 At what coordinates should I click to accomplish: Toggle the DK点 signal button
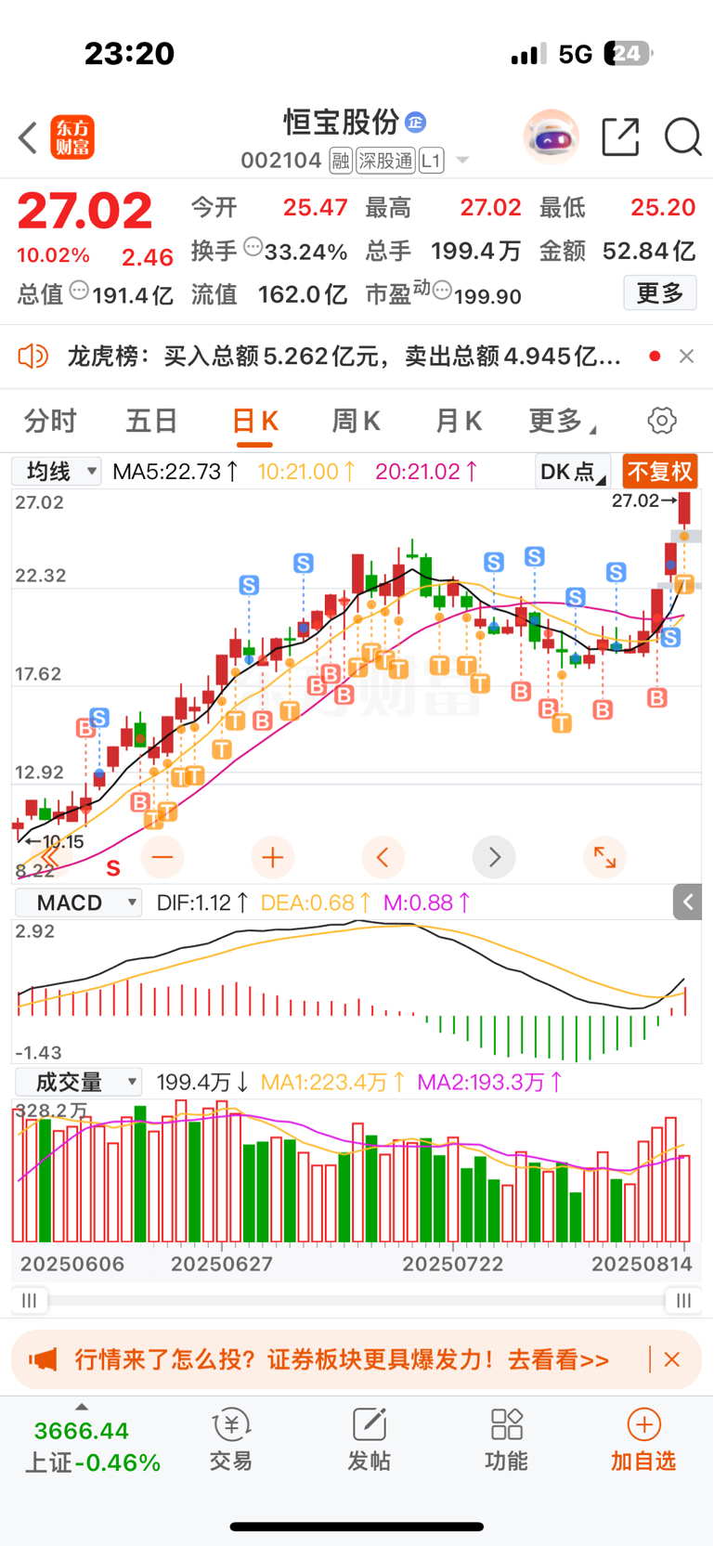[x=573, y=472]
